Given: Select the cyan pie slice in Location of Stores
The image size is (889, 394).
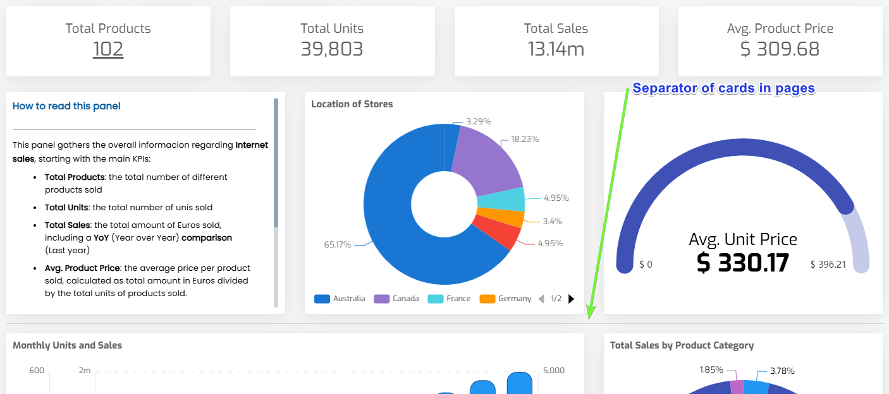Looking at the screenshot, I should 501,200.
